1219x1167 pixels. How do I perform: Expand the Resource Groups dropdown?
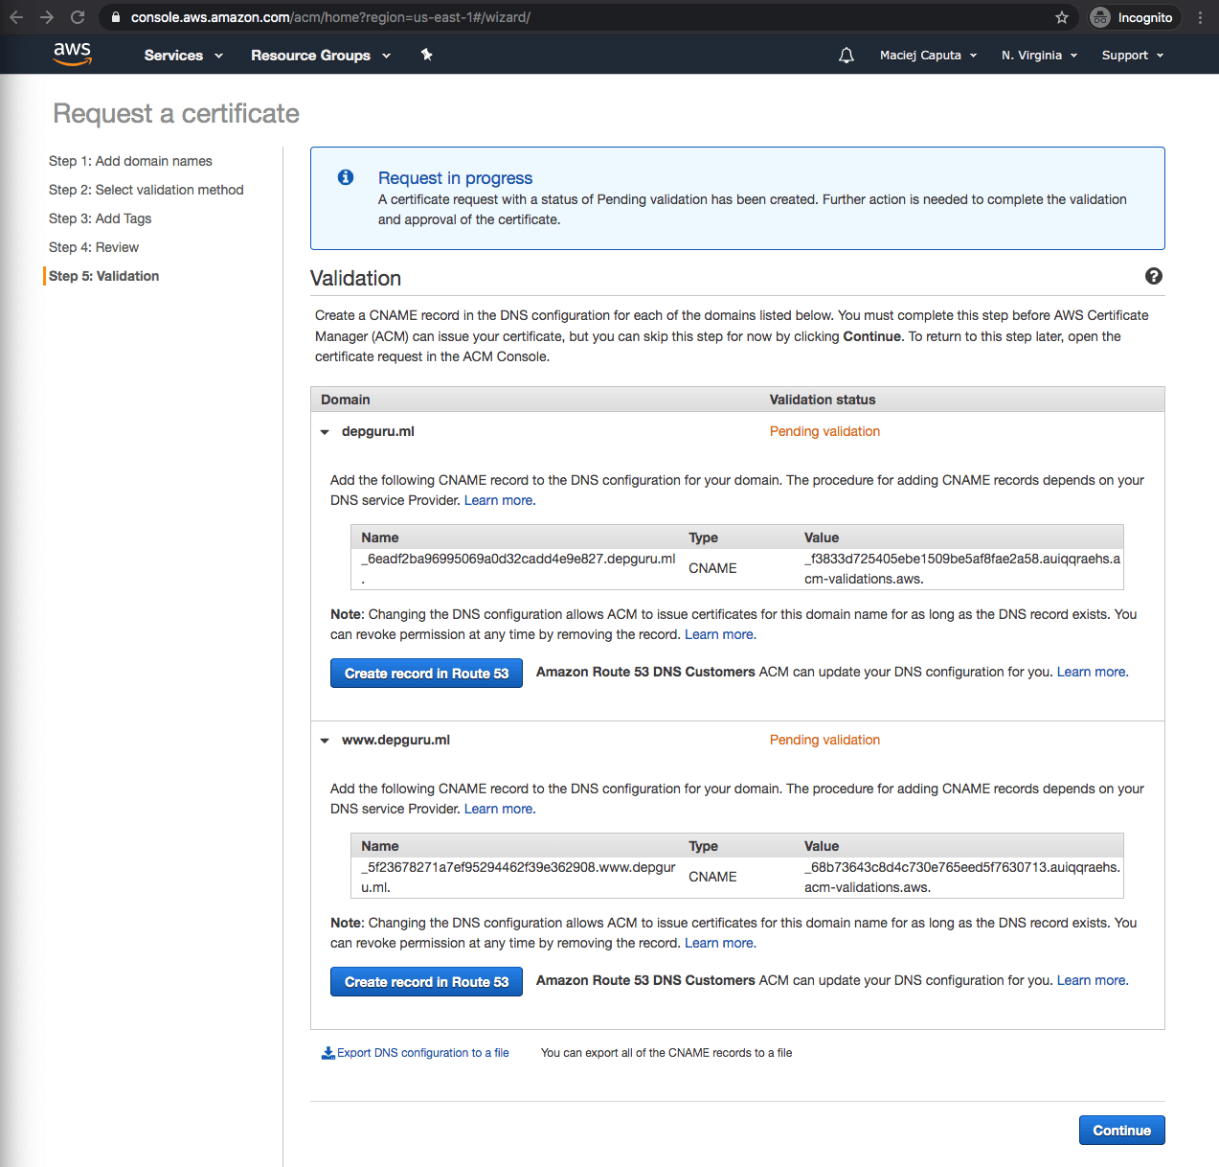[x=320, y=56]
